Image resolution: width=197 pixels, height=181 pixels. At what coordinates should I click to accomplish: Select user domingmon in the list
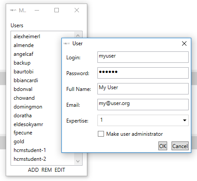[x=28, y=107]
